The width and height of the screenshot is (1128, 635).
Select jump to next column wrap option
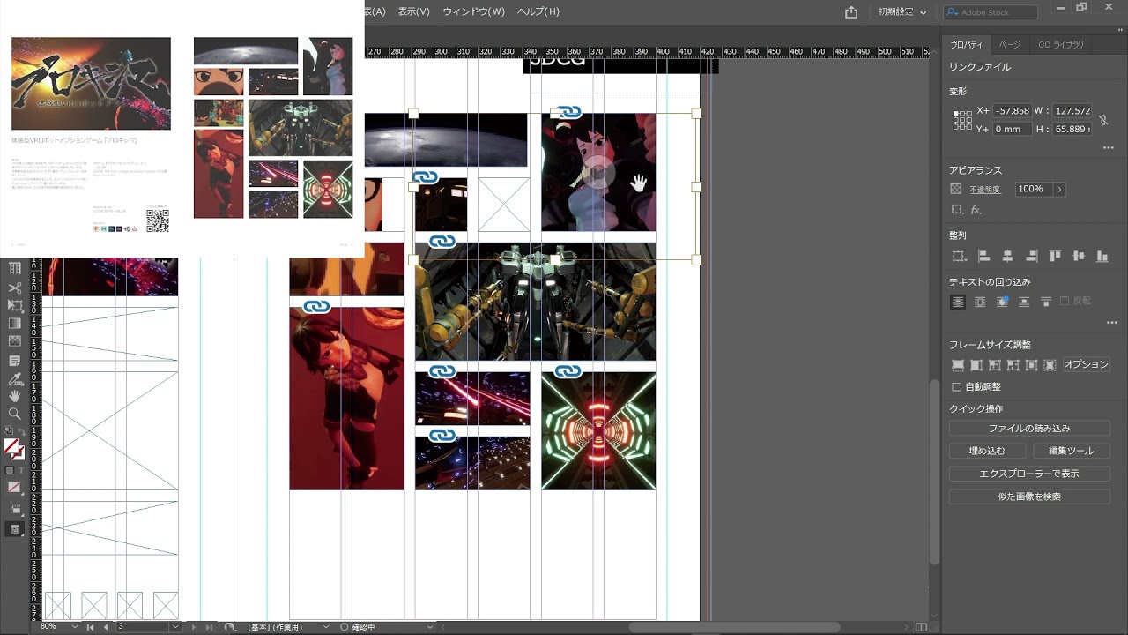point(1046,302)
